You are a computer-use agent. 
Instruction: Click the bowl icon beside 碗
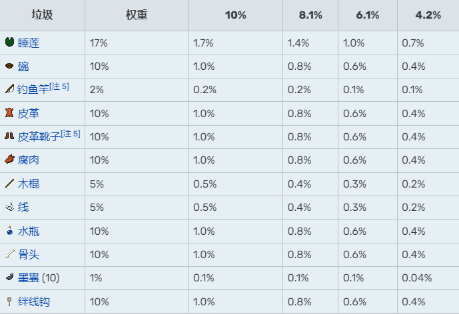[9, 66]
